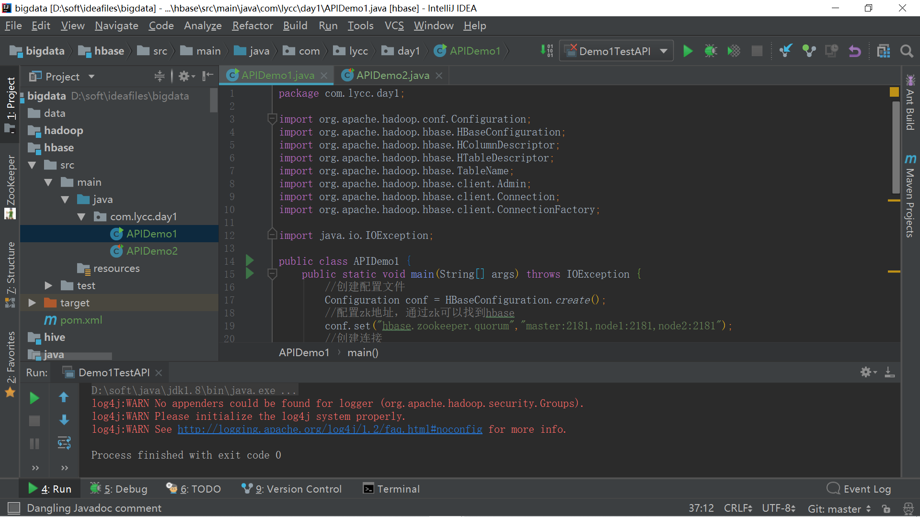Click the Search Everywhere magnifier icon

pyautogui.click(x=906, y=51)
